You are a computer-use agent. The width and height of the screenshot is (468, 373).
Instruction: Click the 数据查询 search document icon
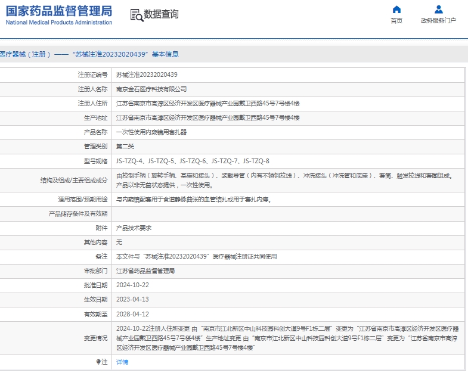[x=137, y=15]
